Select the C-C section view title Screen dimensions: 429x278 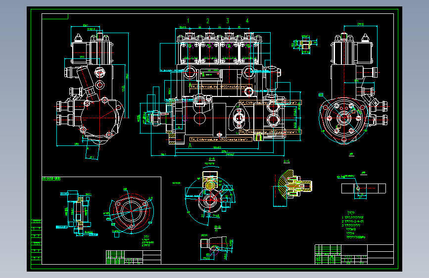(x=286, y=161)
